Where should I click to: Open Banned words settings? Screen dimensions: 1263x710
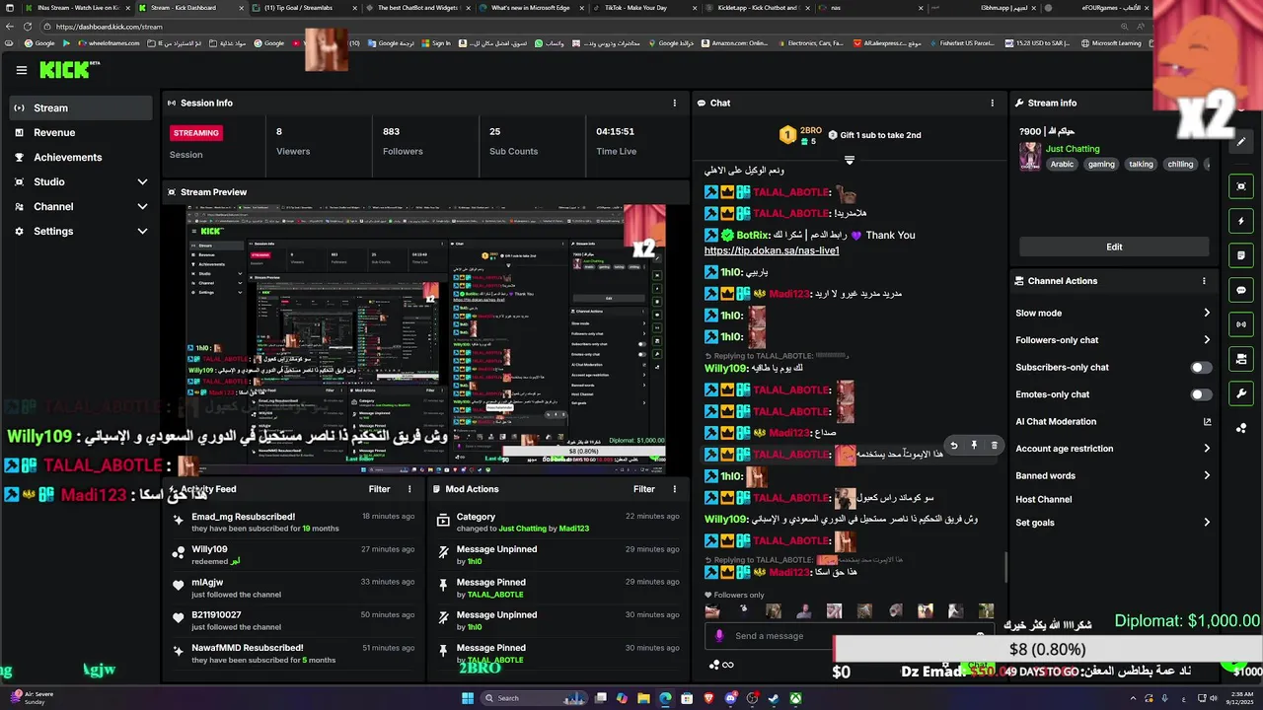[1113, 475]
